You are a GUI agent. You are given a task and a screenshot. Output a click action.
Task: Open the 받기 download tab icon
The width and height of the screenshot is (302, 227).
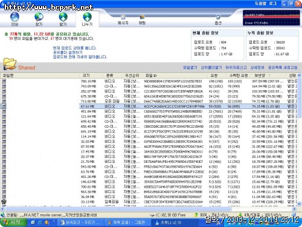tap(63, 17)
